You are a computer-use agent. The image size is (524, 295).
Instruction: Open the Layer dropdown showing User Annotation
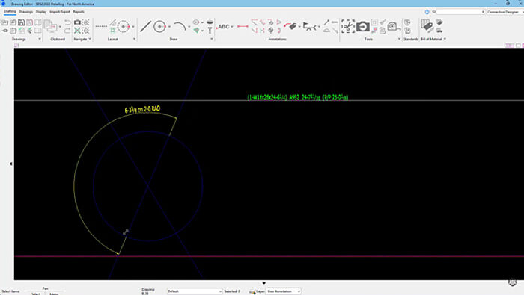tap(283, 291)
